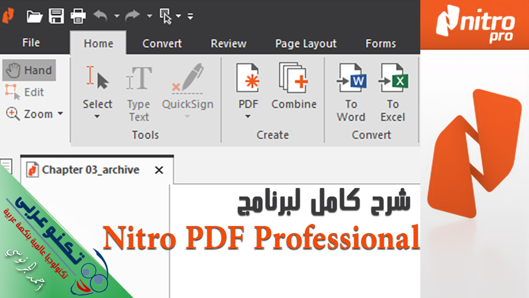Open the Page Layout tab
The image size is (529, 298).
[306, 43]
